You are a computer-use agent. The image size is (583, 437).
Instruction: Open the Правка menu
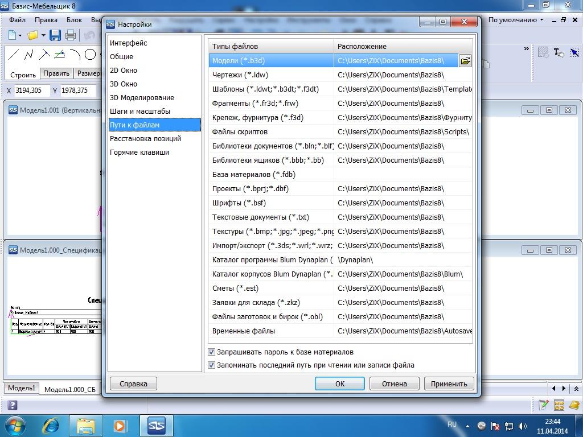(x=46, y=20)
